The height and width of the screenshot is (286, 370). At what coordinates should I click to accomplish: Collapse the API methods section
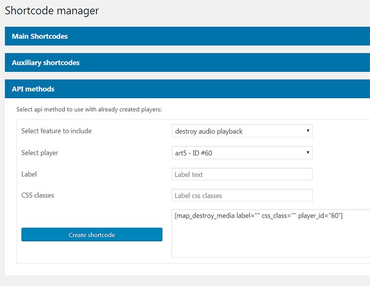coord(185,89)
